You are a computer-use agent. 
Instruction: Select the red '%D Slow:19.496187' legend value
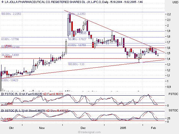(57, 110)
